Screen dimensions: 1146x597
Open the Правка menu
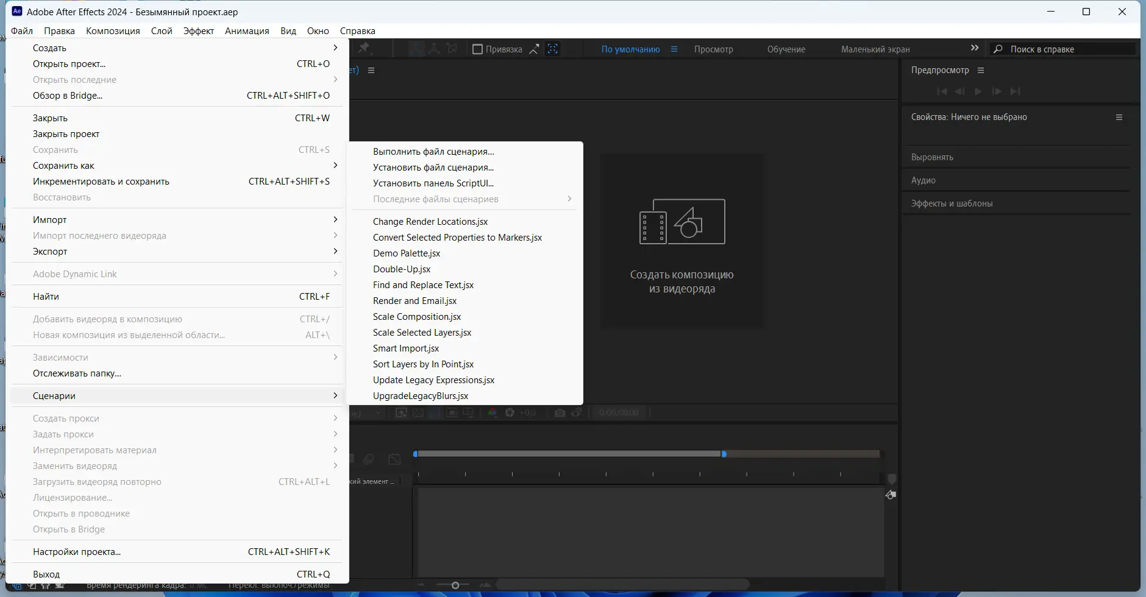pos(59,31)
